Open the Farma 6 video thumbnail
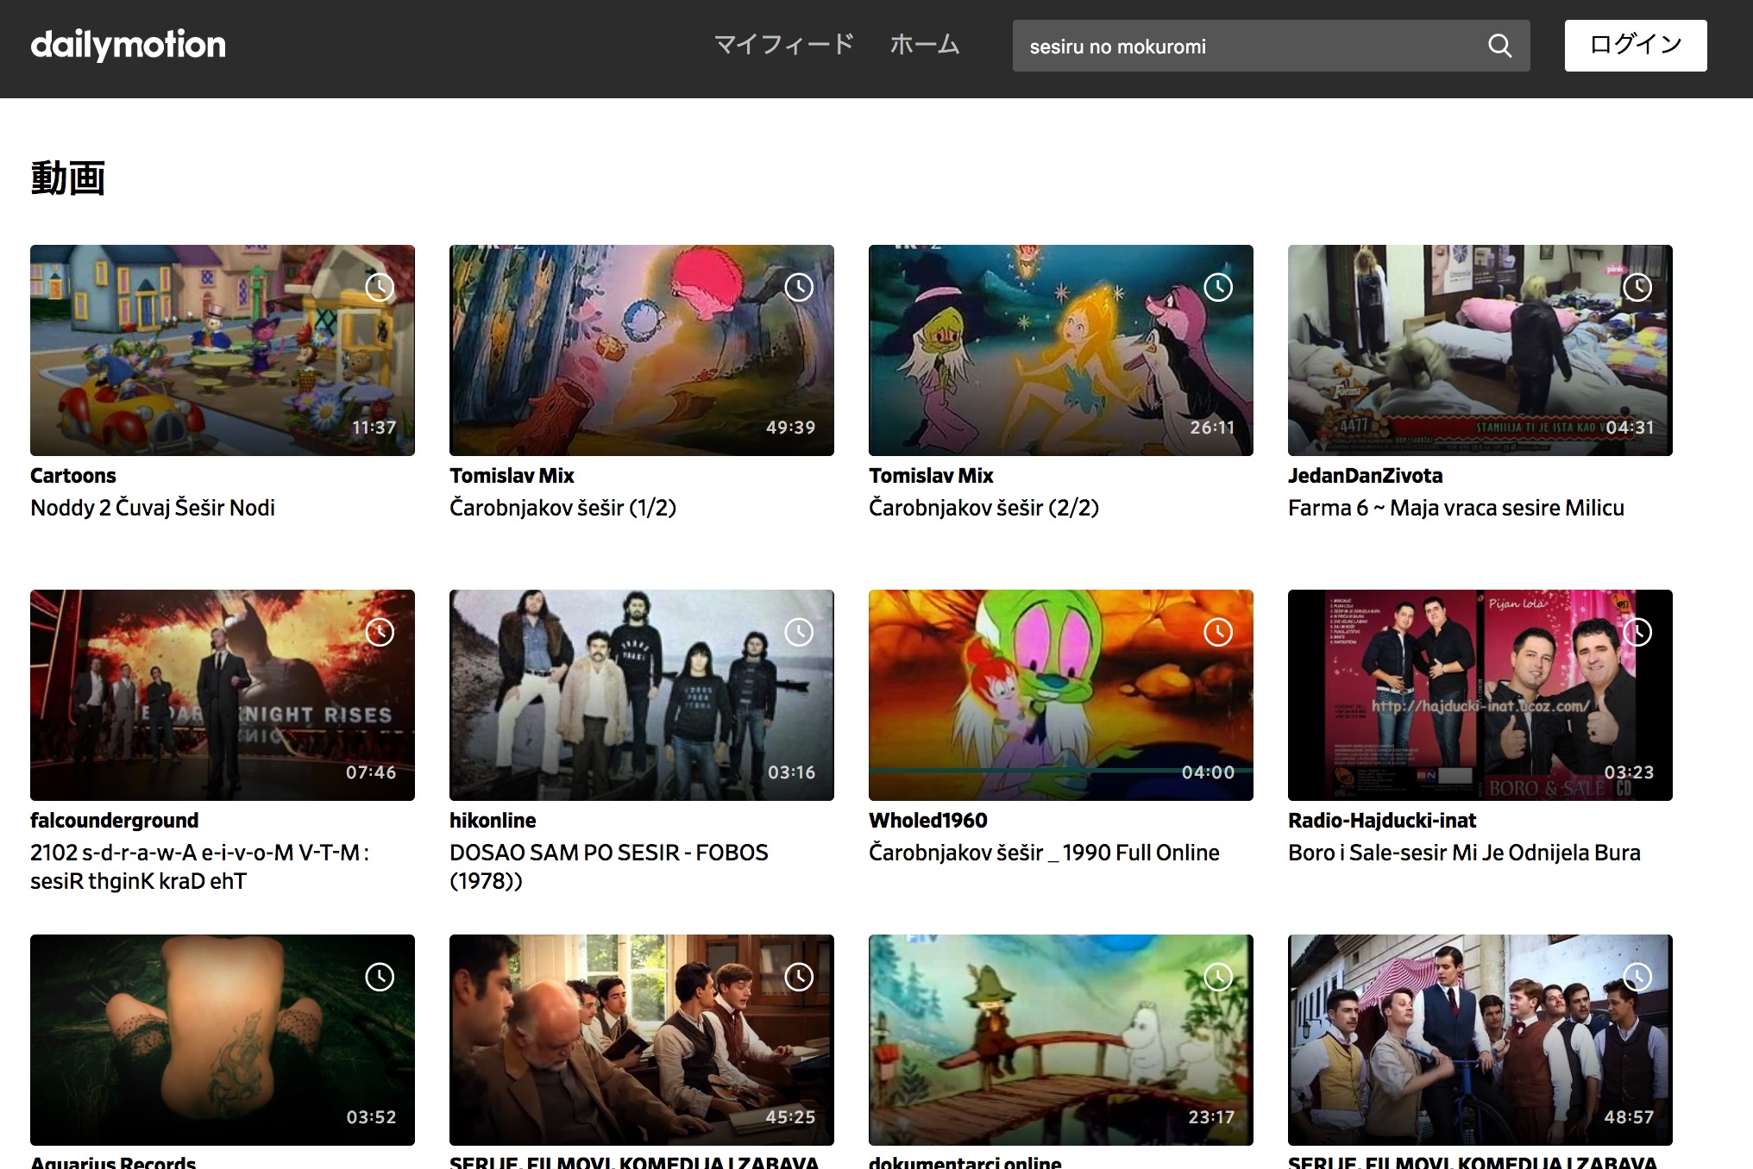 point(1480,350)
